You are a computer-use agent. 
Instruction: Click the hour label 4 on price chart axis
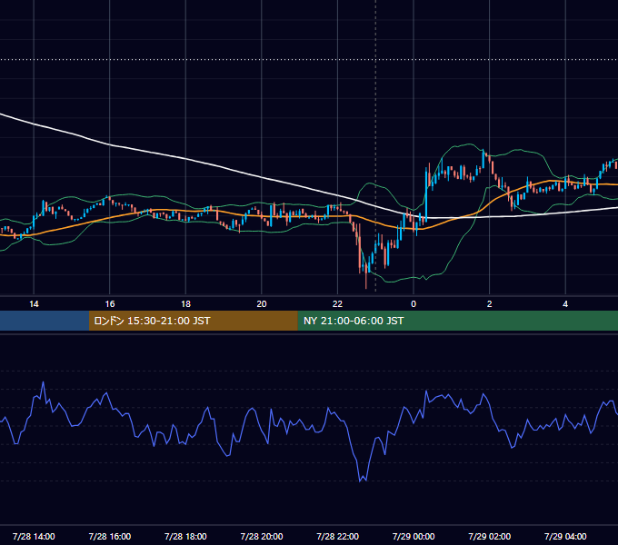point(565,304)
